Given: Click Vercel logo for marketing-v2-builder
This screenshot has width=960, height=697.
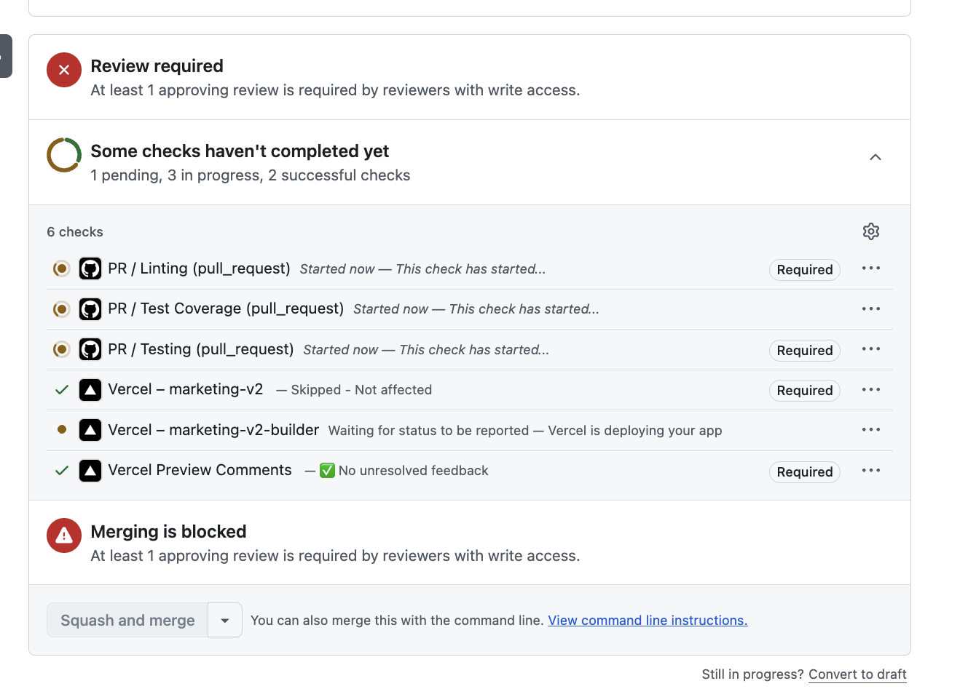Looking at the screenshot, I should [90, 430].
